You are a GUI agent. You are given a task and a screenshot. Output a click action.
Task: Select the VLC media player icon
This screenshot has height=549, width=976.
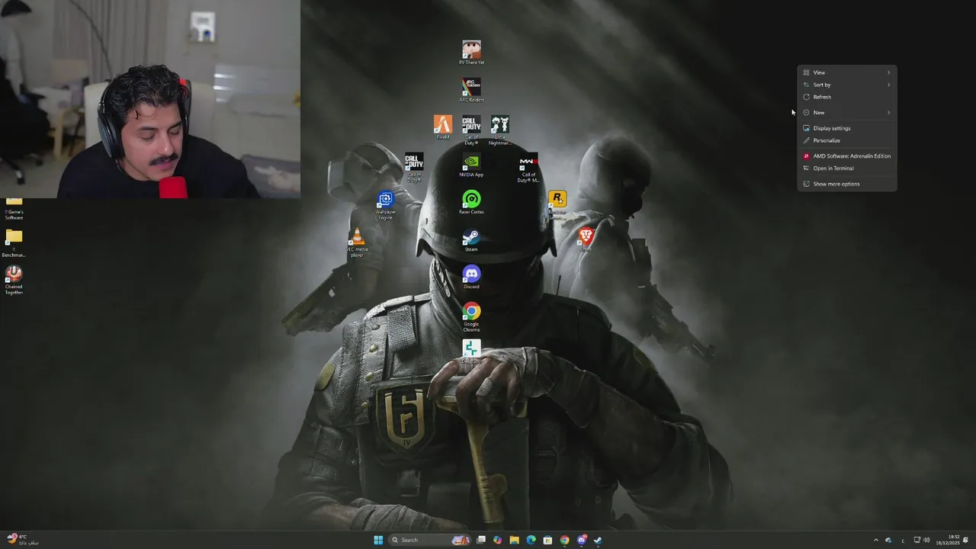pos(357,243)
